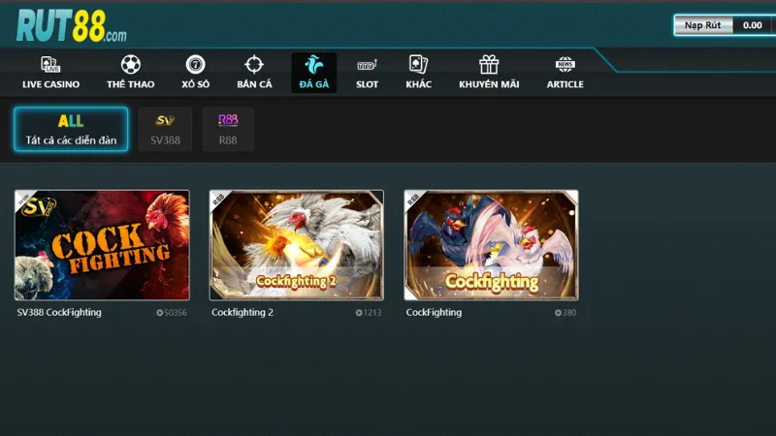Click the RUT88.com logo
The image size is (776, 436).
(x=71, y=26)
